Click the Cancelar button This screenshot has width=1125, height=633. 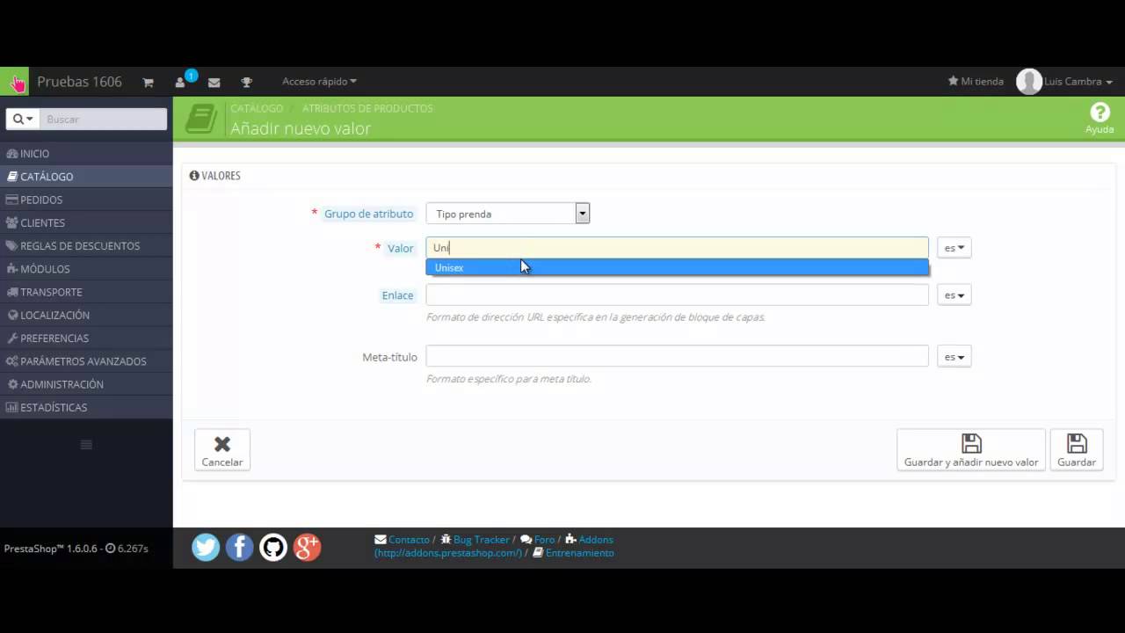(x=222, y=450)
